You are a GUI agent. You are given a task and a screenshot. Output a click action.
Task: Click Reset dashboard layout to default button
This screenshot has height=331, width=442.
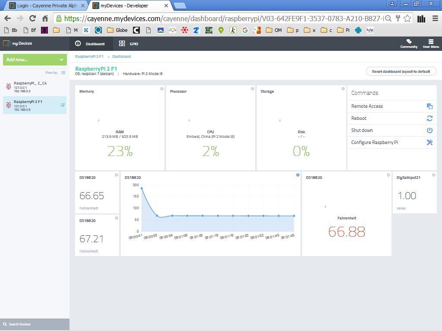click(x=401, y=72)
